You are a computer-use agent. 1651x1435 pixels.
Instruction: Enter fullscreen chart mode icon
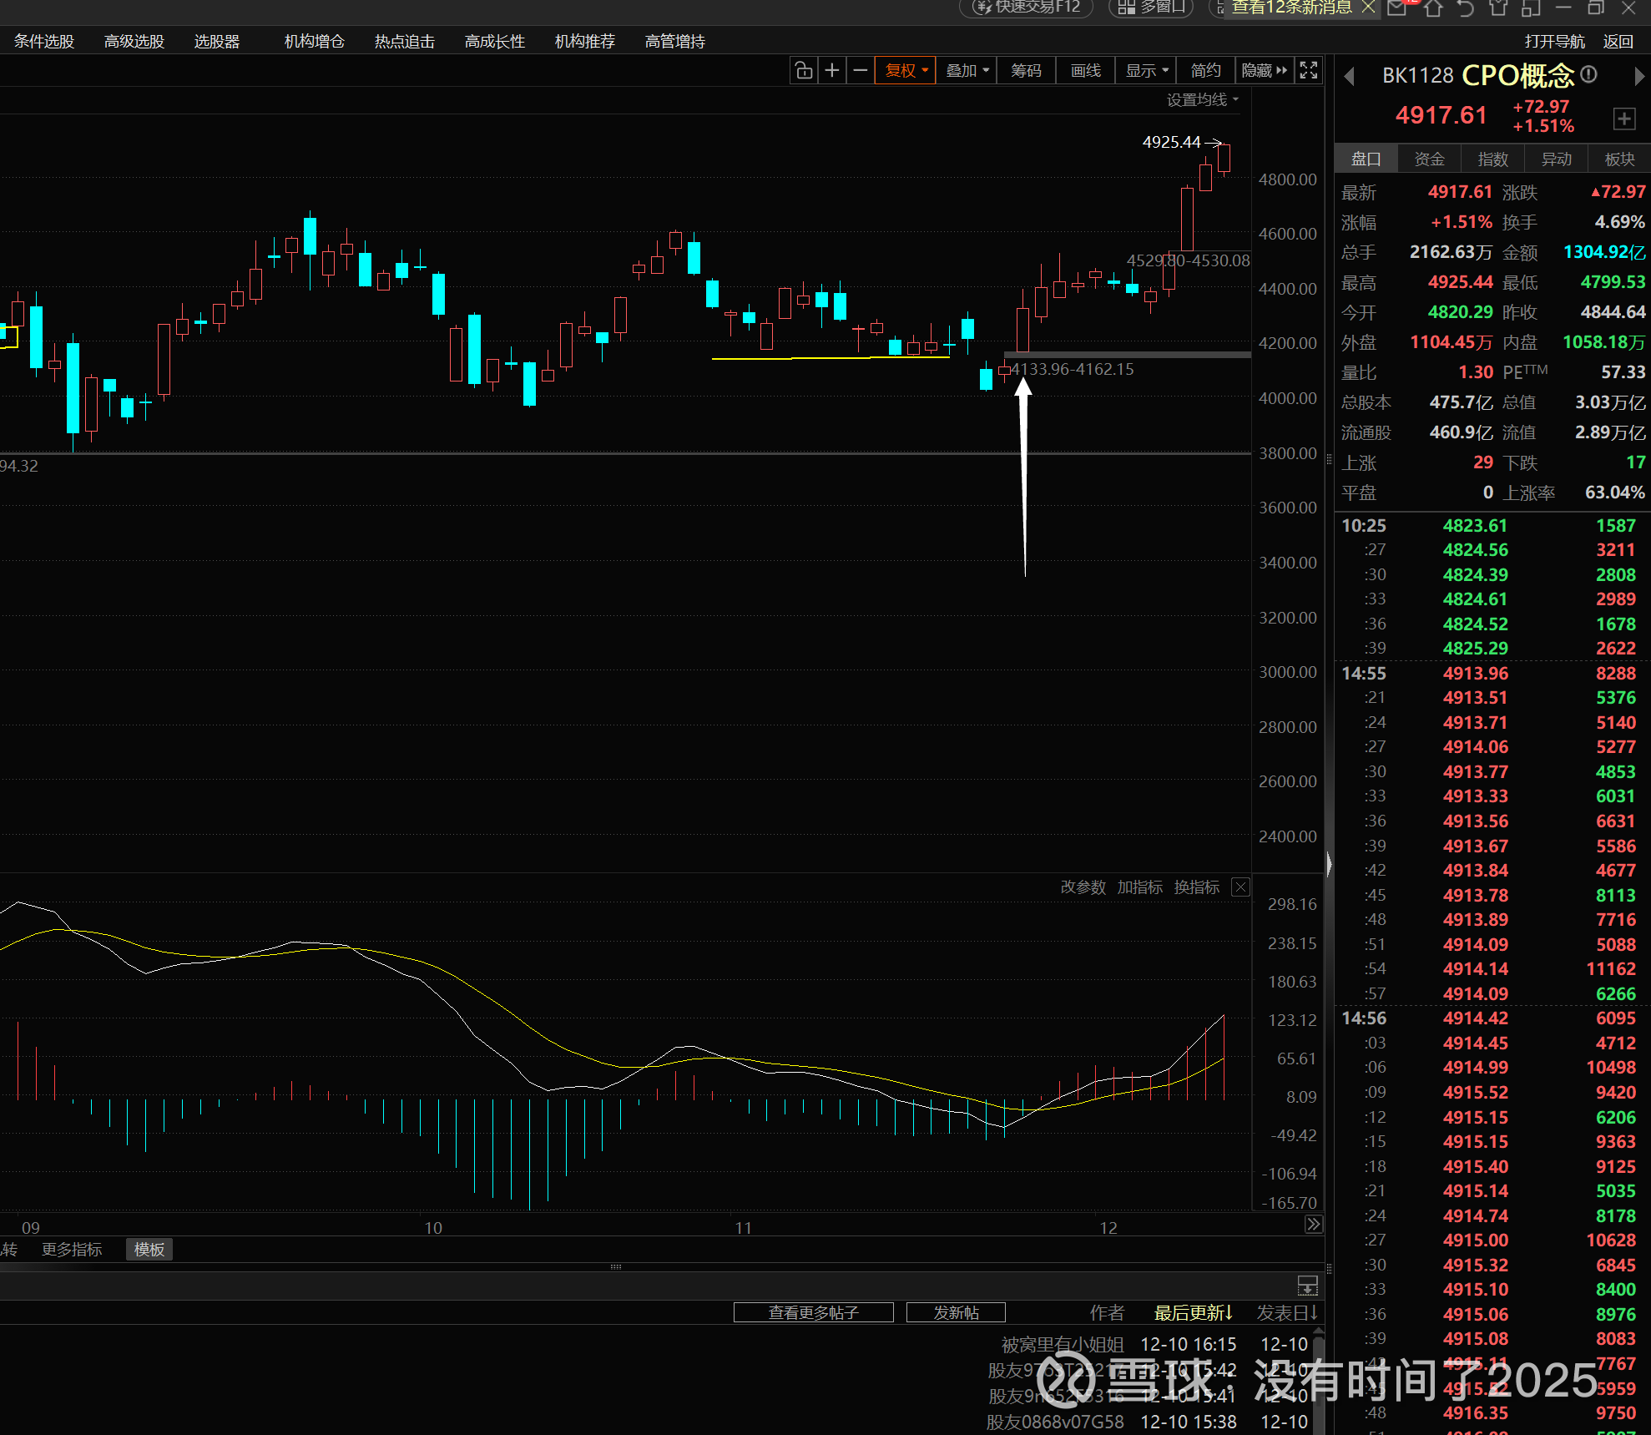[1309, 71]
